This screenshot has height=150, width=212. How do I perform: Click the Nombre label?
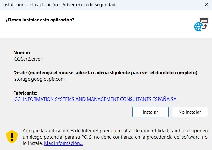click(23, 52)
